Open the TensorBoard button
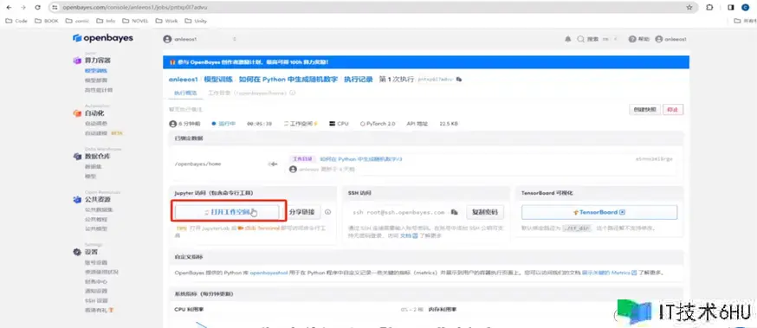 599,212
